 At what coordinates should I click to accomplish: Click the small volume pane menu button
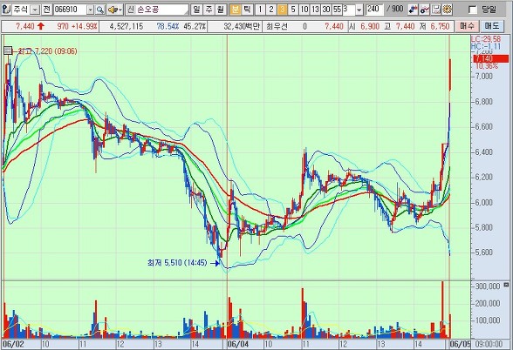pyautogui.click(x=506, y=285)
